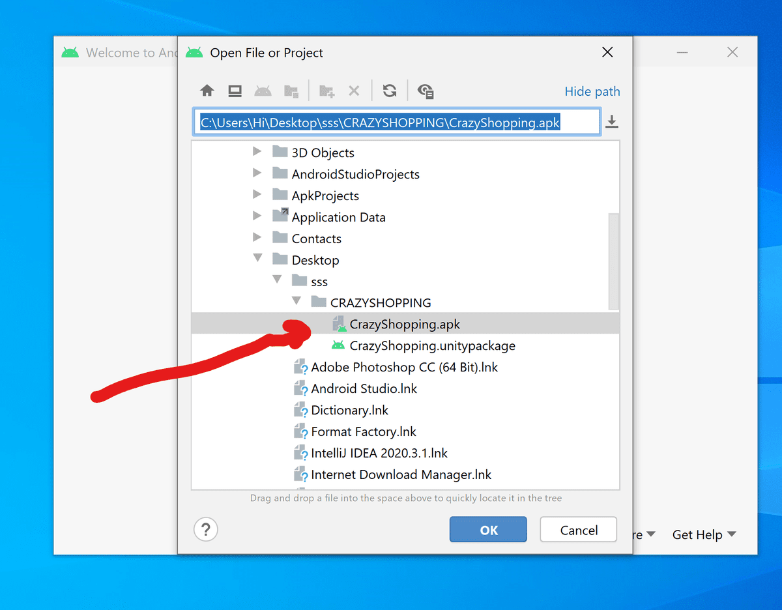Toggle show hidden files and directories icon
The image size is (782, 610).
(x=426, y=91)
